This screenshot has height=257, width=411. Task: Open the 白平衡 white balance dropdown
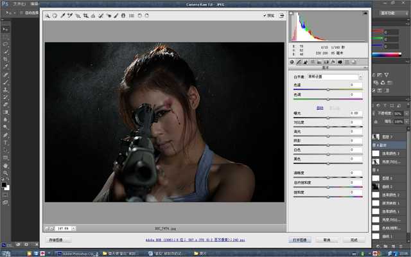coord(334,76)
